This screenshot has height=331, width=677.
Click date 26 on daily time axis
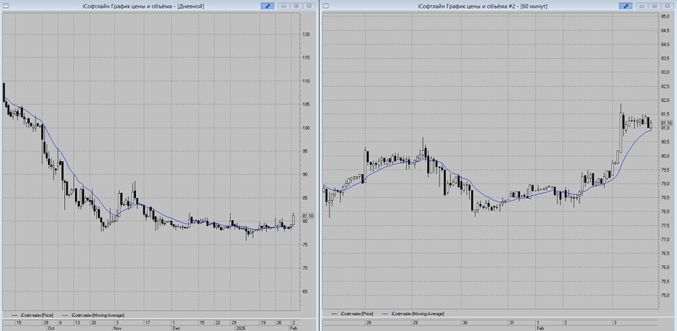(280, 322)
